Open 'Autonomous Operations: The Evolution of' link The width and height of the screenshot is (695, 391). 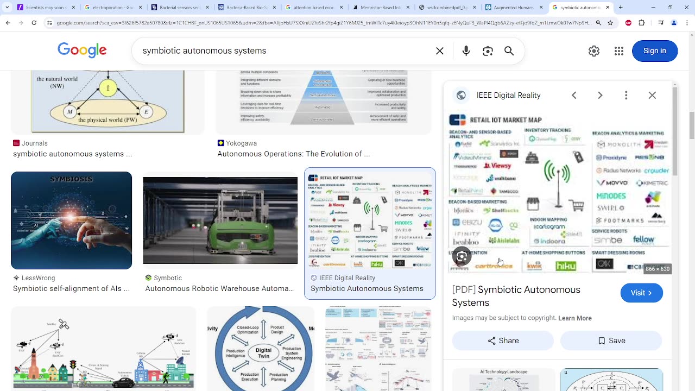coord(294,154)
